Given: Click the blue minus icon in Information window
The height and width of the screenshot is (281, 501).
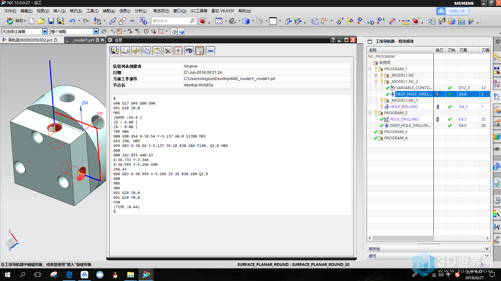Looking at the screenshot, I should pyautogui.click(x=210, y=51).
